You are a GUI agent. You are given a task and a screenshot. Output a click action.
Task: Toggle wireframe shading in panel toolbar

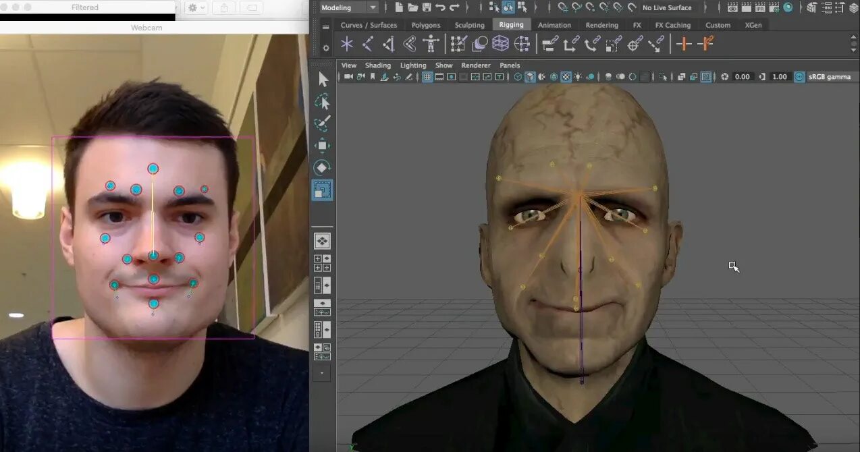pos(518,77)
